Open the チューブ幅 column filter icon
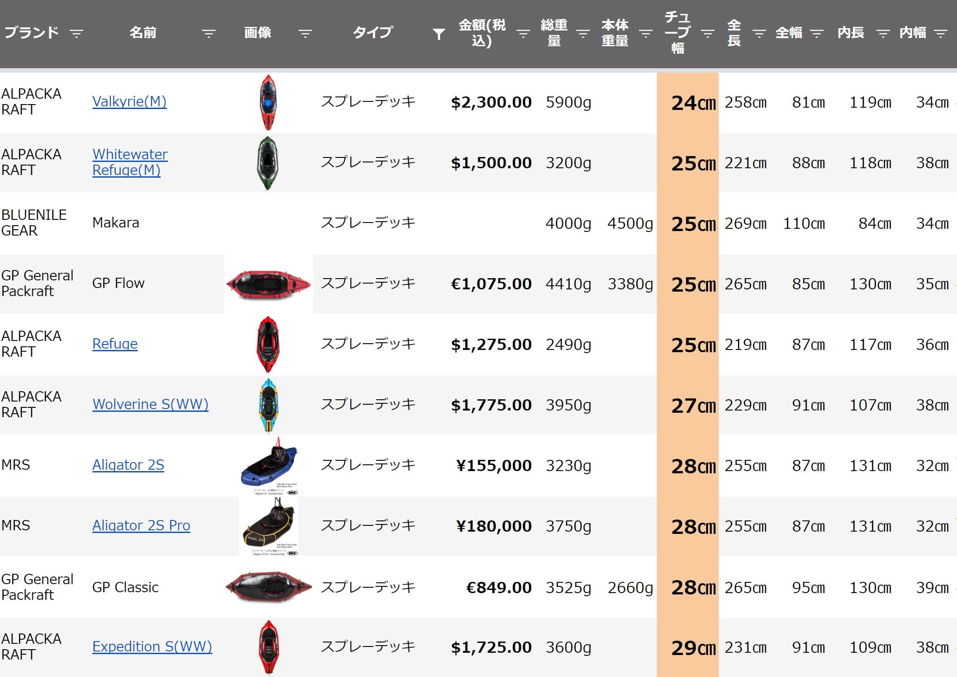The image size is (957, 677). (x=708, y=33)
